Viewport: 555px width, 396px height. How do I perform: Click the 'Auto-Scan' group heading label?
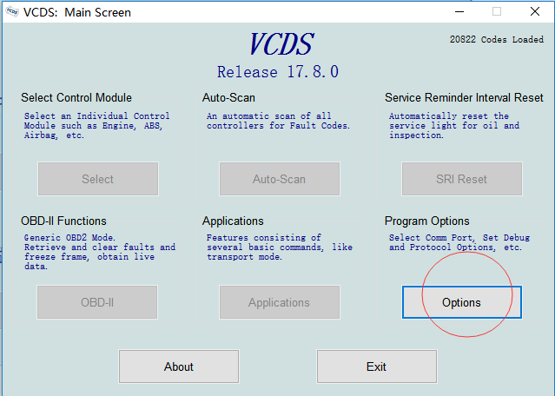pos(228,97)
